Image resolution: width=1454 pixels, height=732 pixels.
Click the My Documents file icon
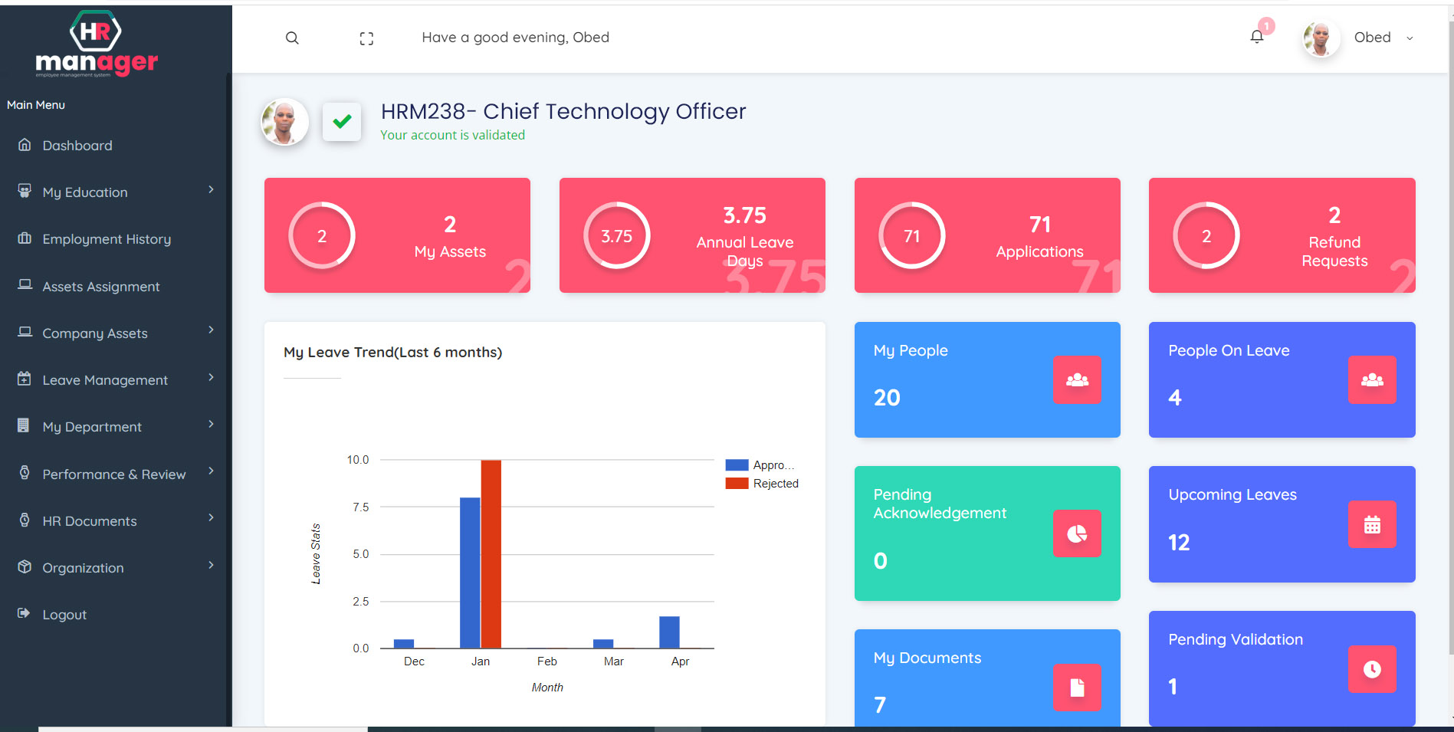click(x=1076, y=687)
